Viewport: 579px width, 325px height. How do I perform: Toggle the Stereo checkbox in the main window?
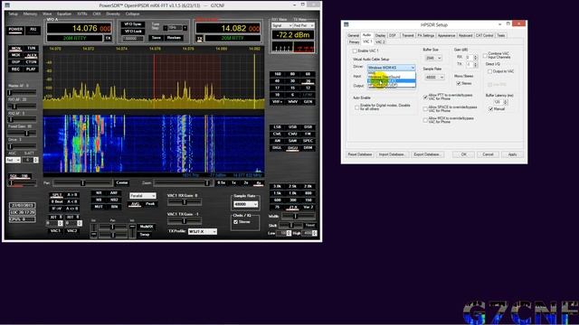(x=235, y=222)
